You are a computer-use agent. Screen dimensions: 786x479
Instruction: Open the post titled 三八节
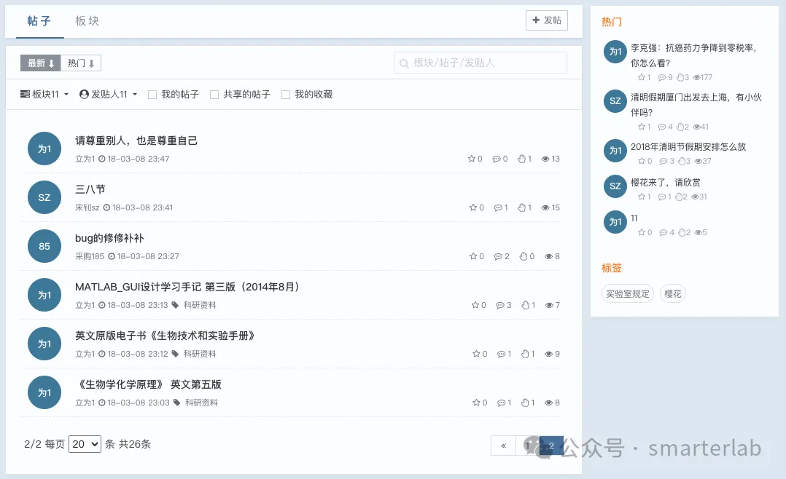coord(90,189)
